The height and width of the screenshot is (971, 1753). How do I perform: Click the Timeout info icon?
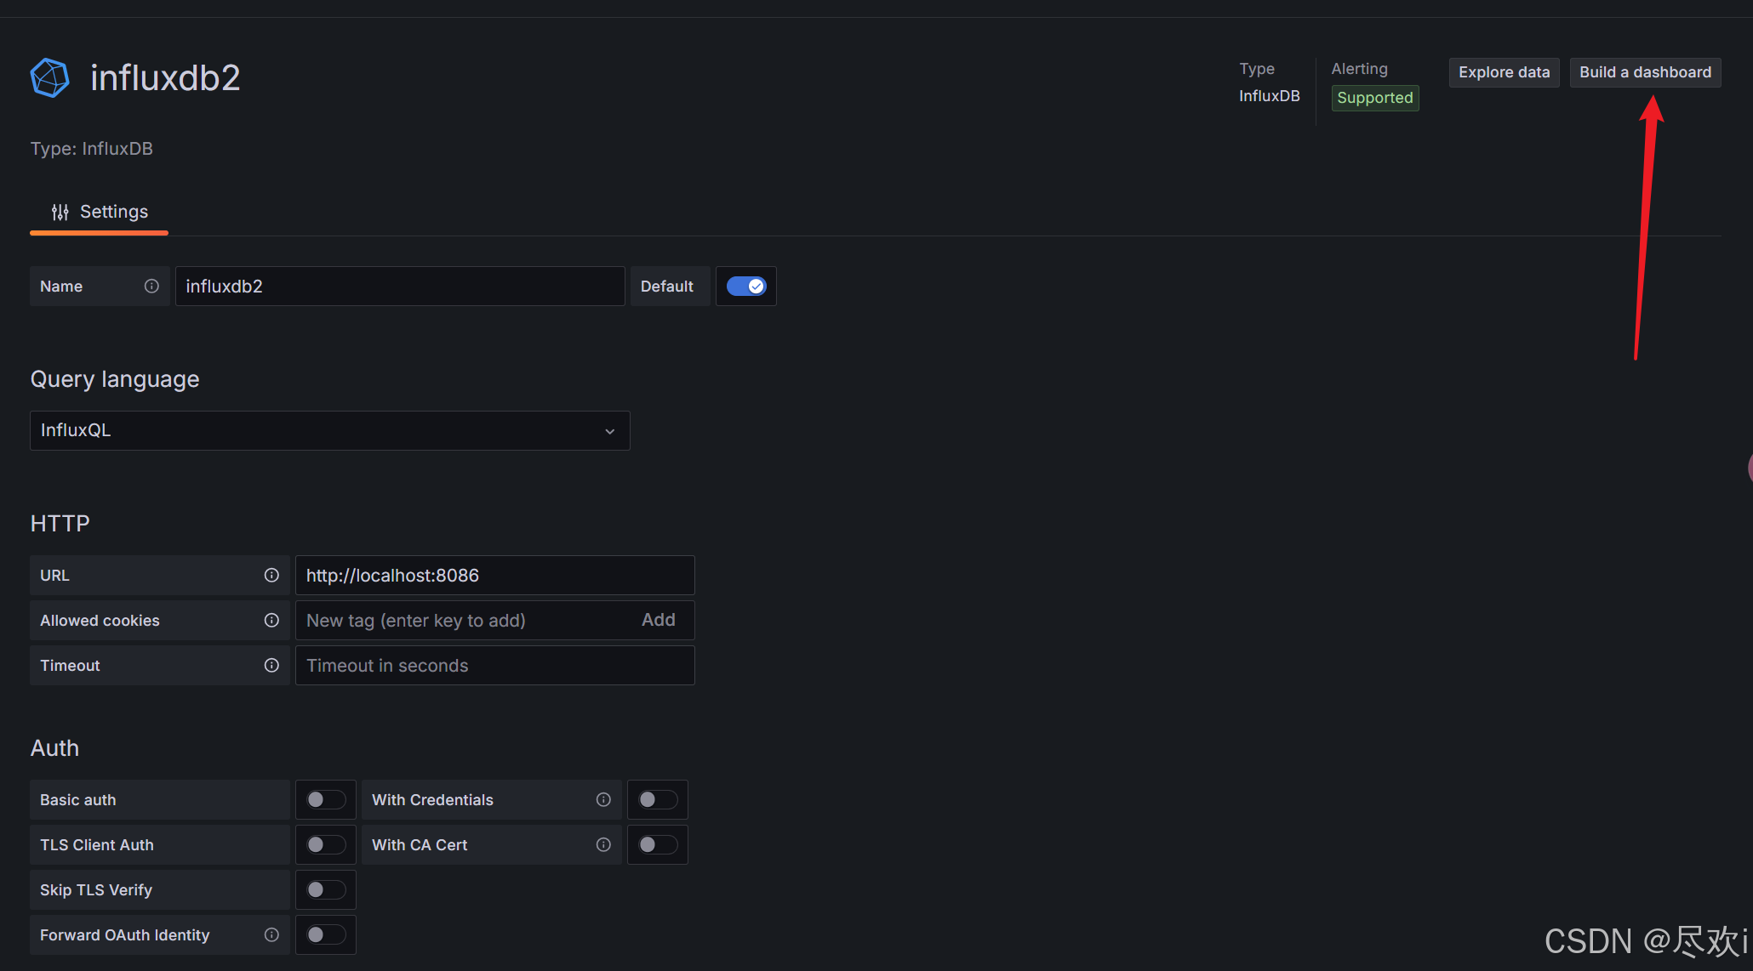tap(271, 666)
